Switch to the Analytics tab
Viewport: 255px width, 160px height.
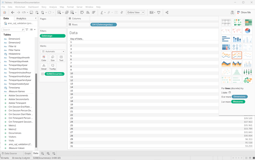pos(21,19)
